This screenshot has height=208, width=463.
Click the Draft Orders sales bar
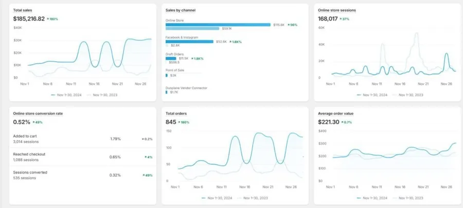[171, 59]
